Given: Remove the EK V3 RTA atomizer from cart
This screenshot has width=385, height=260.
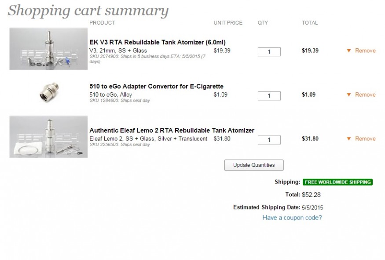Looking at the screenshot, I should pos(365,51).
